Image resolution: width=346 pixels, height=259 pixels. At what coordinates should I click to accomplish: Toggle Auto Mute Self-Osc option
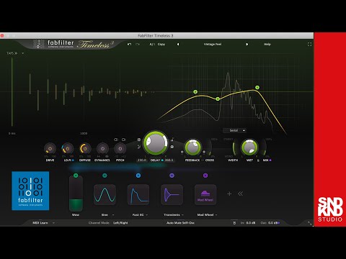180,223
